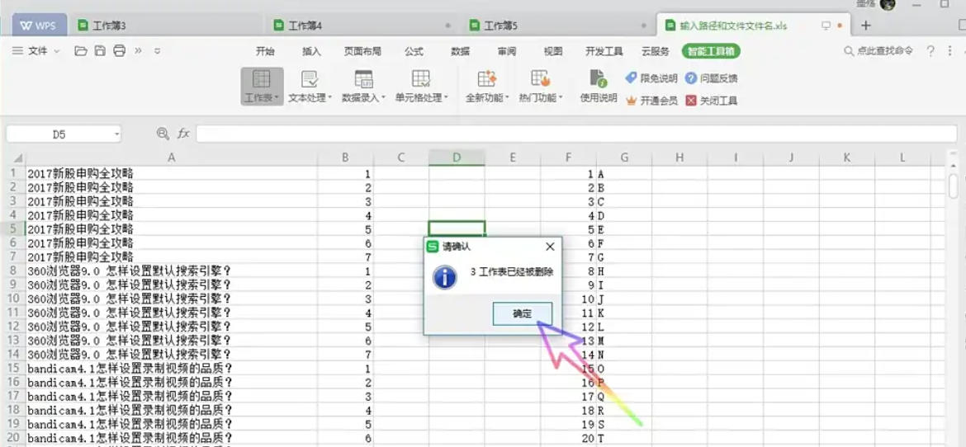Click the save icon in quick toolbar
Image resolution: width=966 pixels, height=447 pixels.
click(100, 51)
